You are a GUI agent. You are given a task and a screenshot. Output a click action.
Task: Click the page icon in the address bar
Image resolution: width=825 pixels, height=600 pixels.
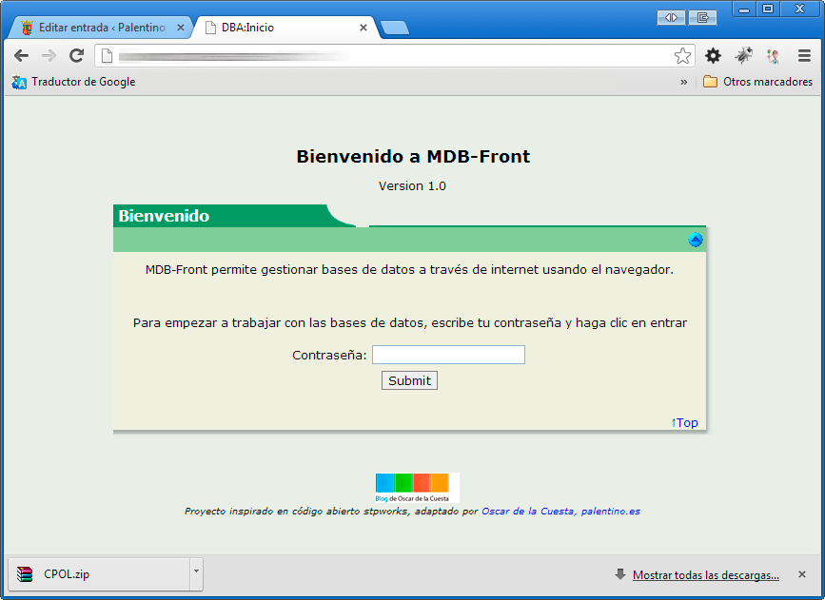[105, 56]
